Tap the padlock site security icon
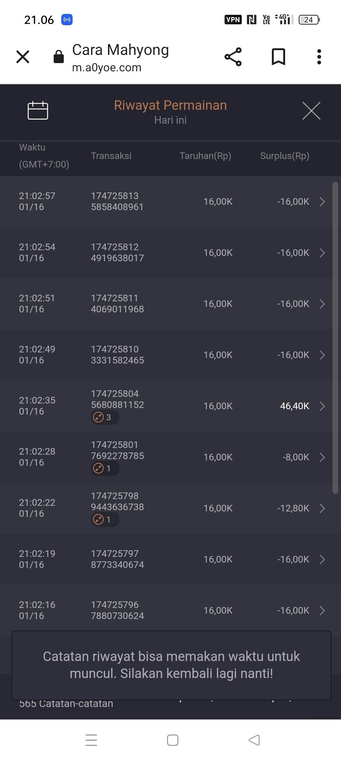The height and width of the screenshot is (761, 341). click(59, 57)
